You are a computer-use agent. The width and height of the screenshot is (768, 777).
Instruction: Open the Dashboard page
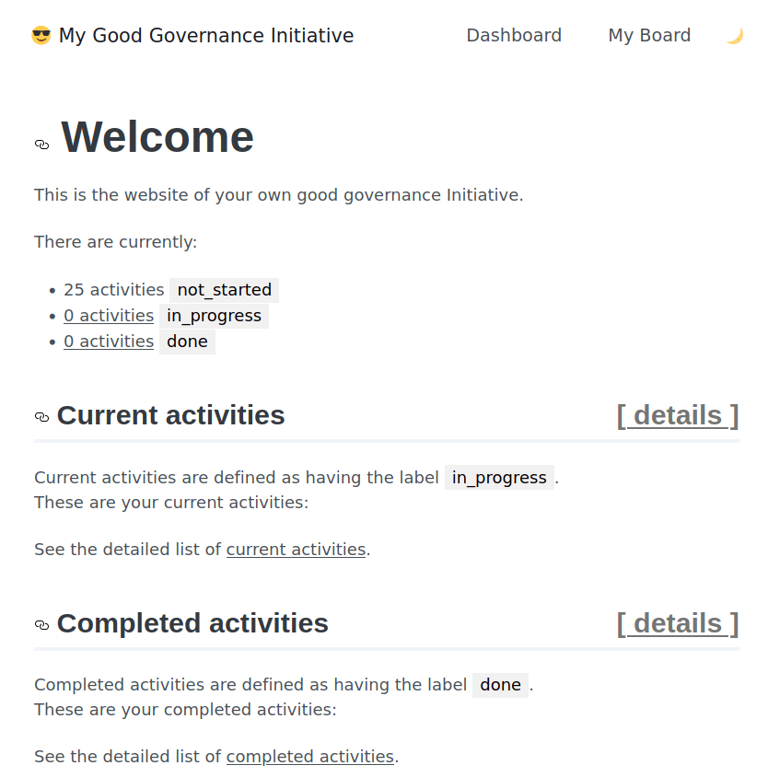tap(514, 35)
